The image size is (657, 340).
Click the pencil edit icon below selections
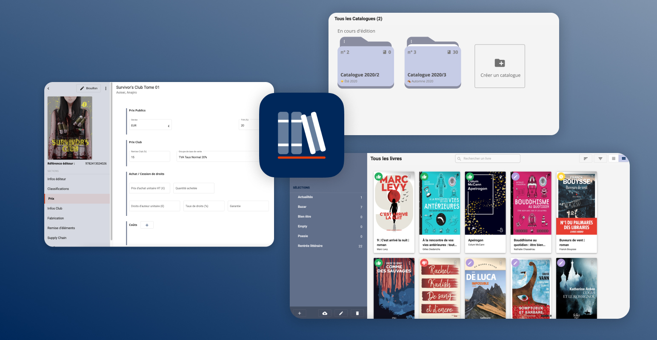point(341,313)
